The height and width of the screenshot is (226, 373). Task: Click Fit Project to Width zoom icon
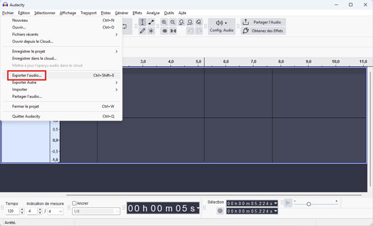coord(190,22)
